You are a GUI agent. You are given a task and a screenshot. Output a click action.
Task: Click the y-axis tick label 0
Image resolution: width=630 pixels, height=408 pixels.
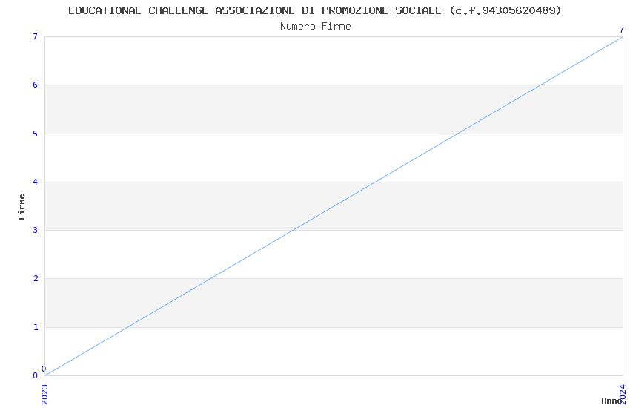click(x=35, y=375)
